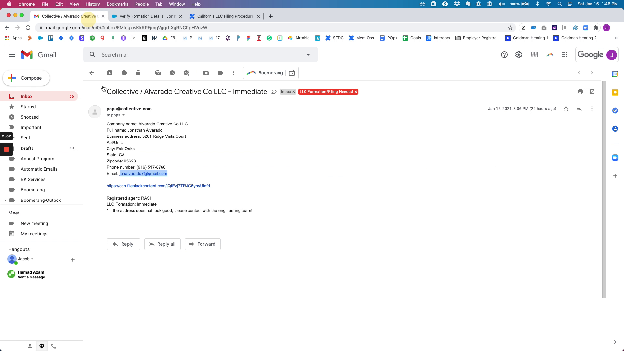624x351 pixels.
Task: Report email as spam
Action: [124, 73]
